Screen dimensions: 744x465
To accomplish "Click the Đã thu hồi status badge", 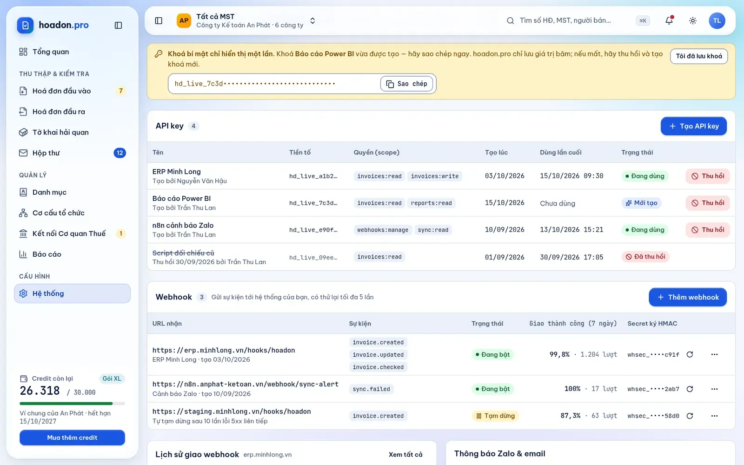I will [x=645, y=257].
